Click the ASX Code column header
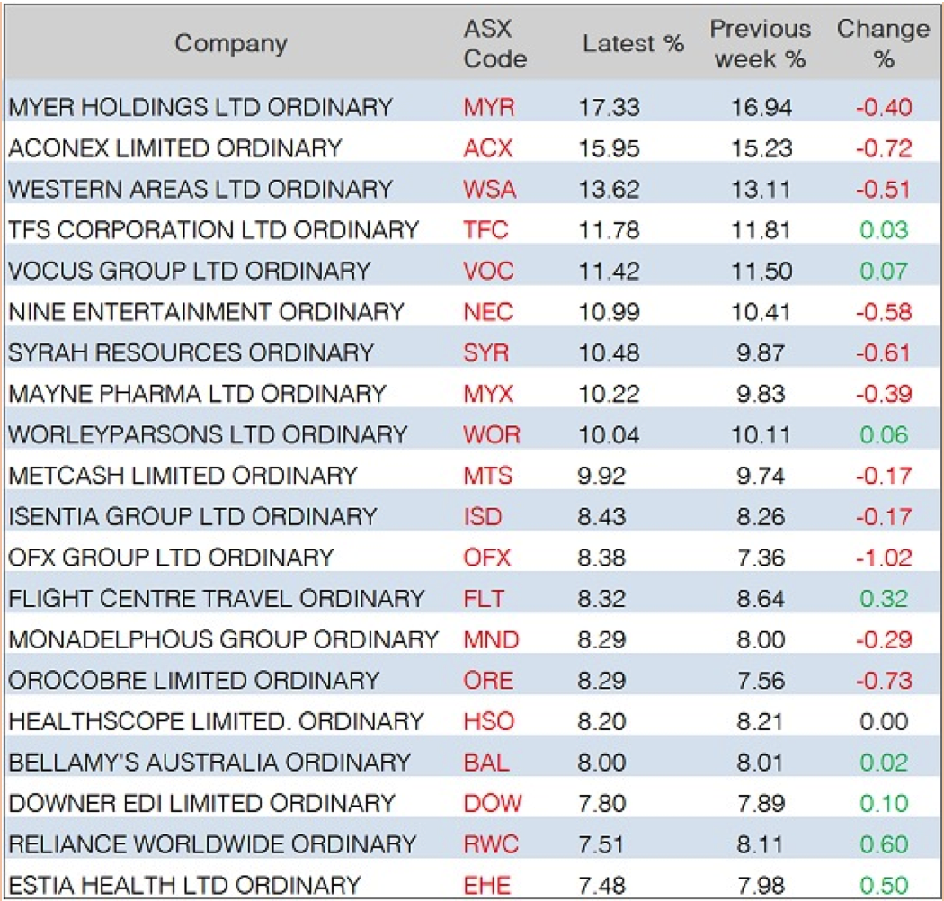 [494, 44]
